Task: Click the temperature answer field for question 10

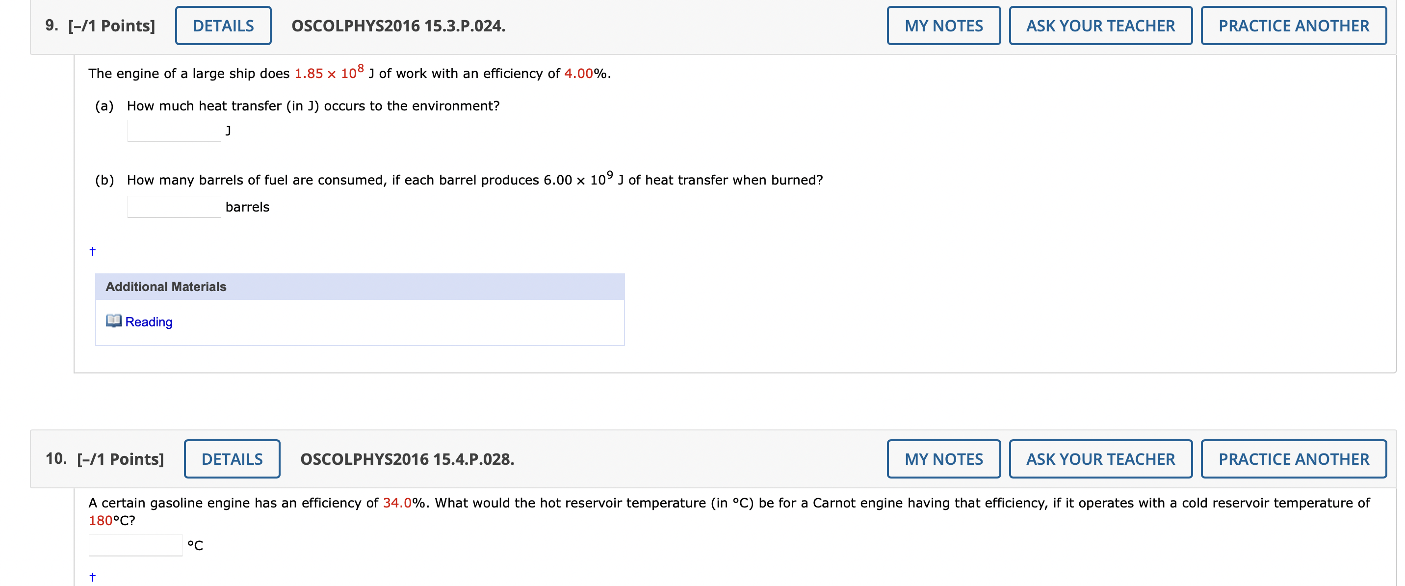Action: 135,545
